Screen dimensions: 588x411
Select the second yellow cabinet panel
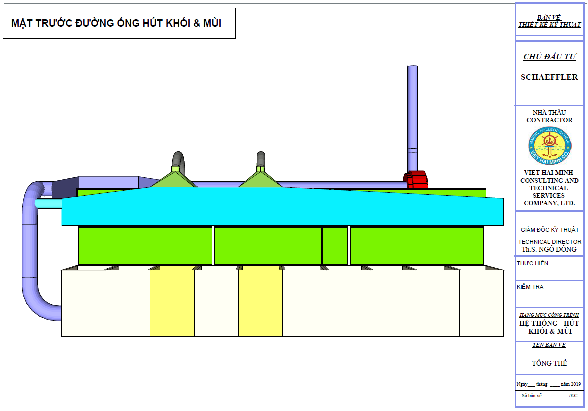pyautogui.click(x=261, y=303)
